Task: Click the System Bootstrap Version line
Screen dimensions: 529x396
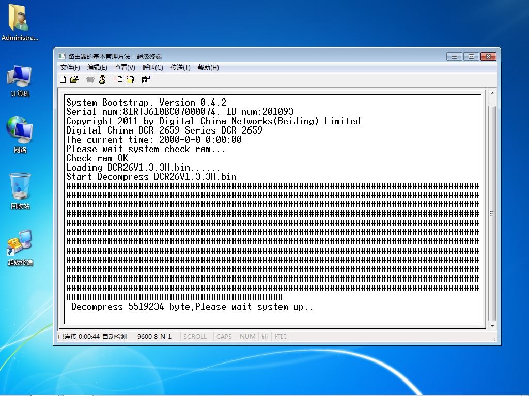Action: coord(146,103)
